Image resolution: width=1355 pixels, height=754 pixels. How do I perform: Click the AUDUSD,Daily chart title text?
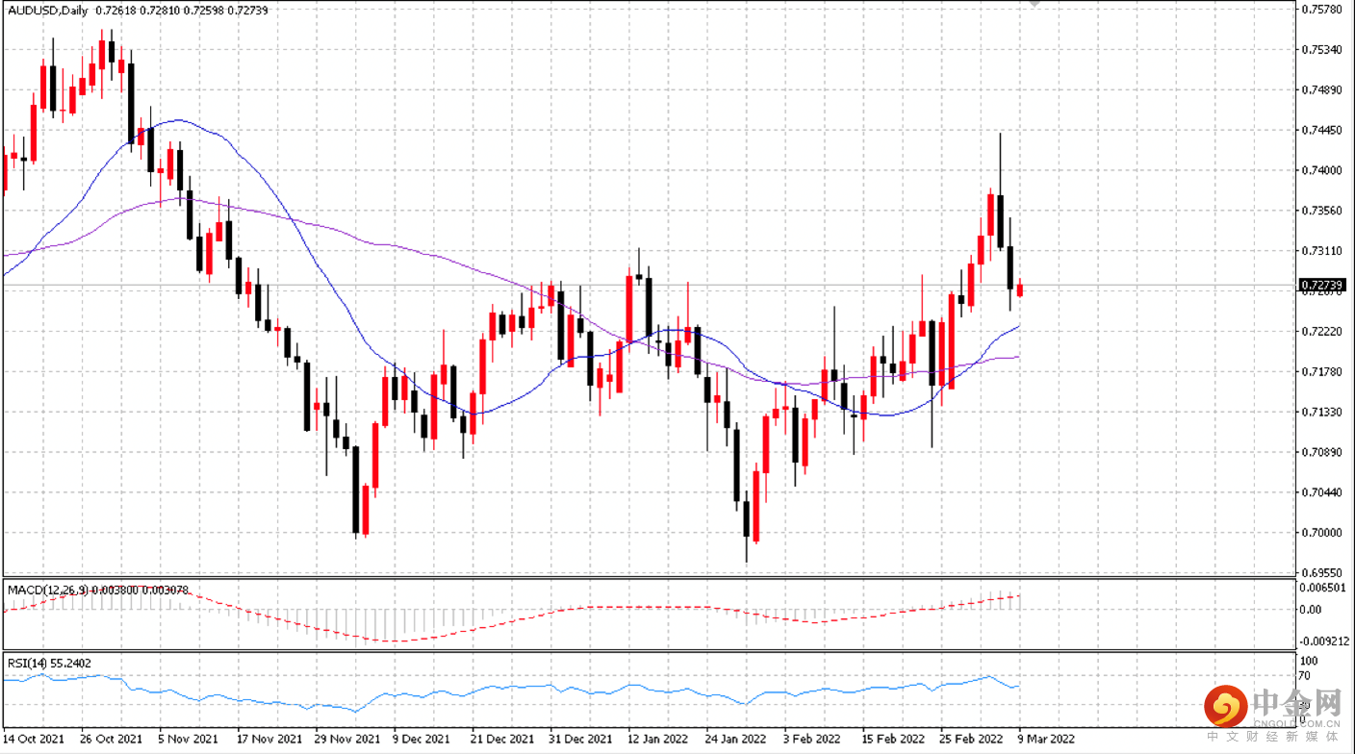pos(47,11)
